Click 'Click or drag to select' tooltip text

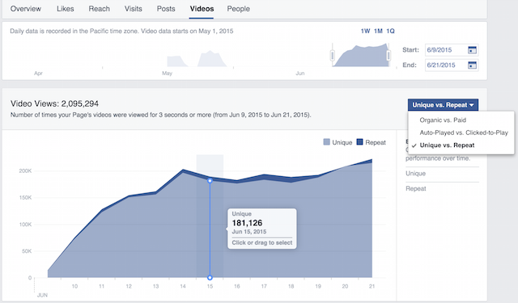click(262, 242)
